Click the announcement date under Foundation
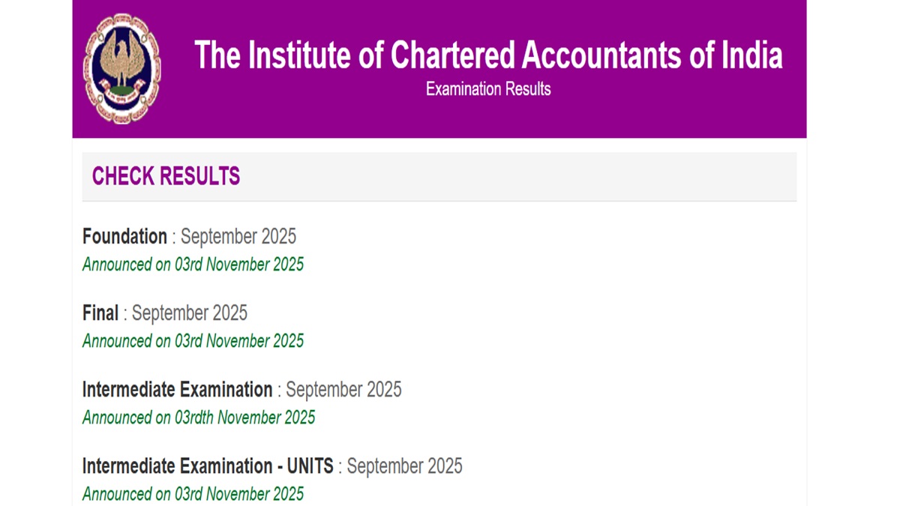Viewport: 900px width, 506px height. point(193,265)
